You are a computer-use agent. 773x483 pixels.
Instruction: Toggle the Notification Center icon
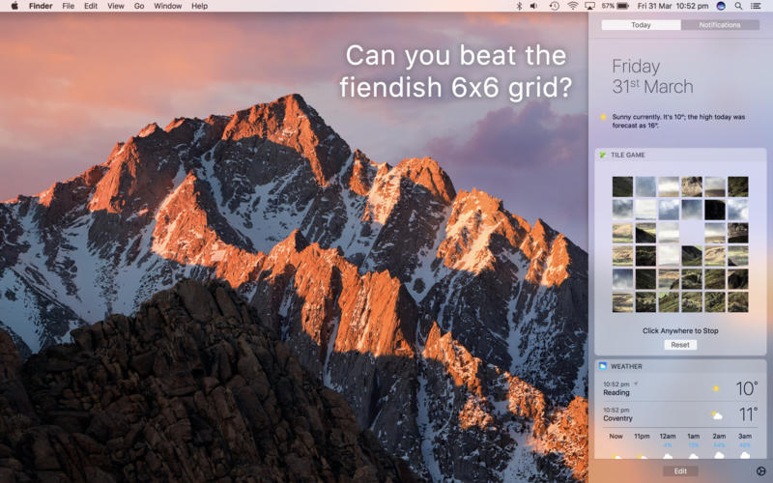tap(757, 6)
